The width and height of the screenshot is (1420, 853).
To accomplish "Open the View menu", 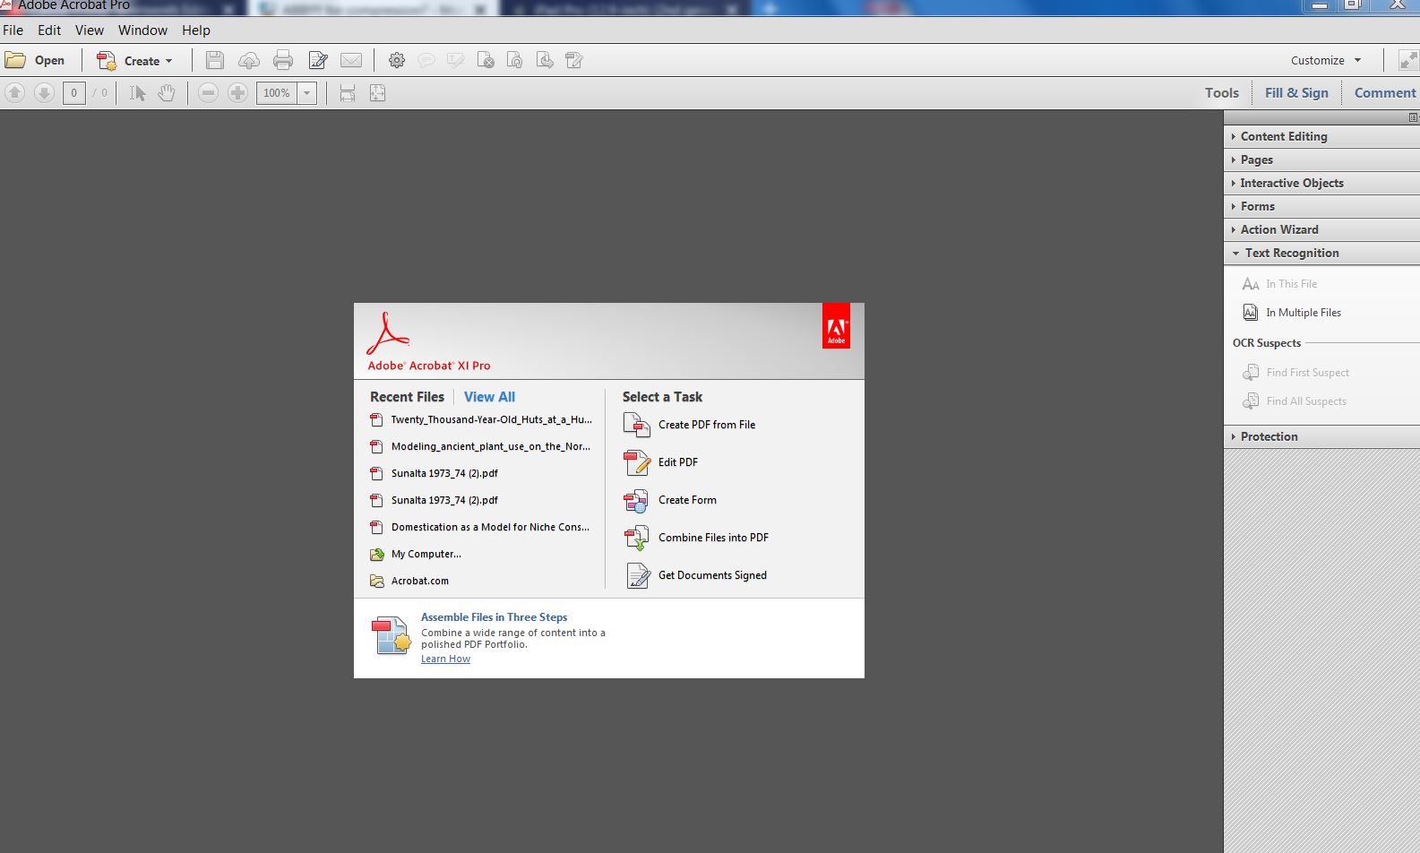I will 90,30.
